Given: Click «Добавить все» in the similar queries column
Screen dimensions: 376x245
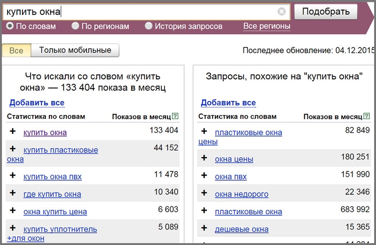Looking at the screenshot, I should pos(228,103).
